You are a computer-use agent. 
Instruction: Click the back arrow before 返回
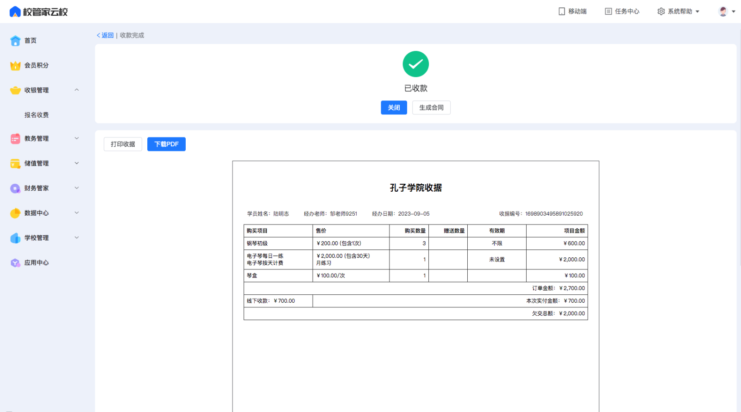pos(99,35)
